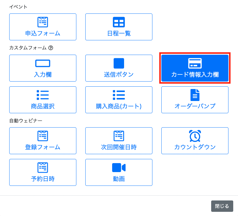Screen dimensions: 238x216
Task: Select the 次回開催日時 calendar form icon
Action: click(119, 136)
